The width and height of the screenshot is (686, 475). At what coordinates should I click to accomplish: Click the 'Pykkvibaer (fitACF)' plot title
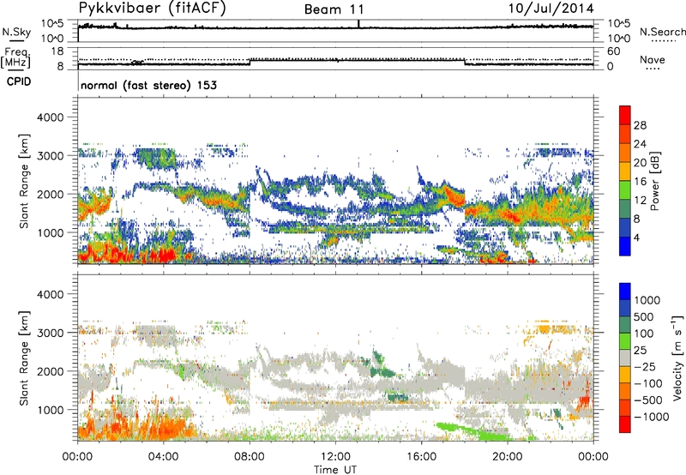coord(153,8)
